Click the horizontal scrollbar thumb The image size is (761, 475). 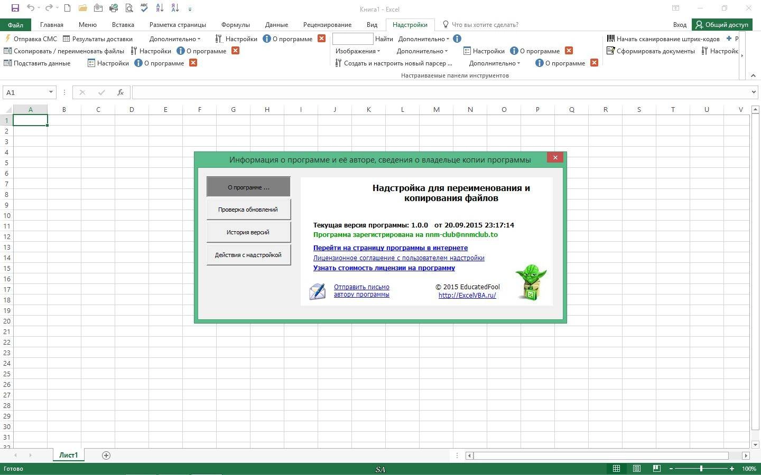pyautogui.click(x=601, y=455)
